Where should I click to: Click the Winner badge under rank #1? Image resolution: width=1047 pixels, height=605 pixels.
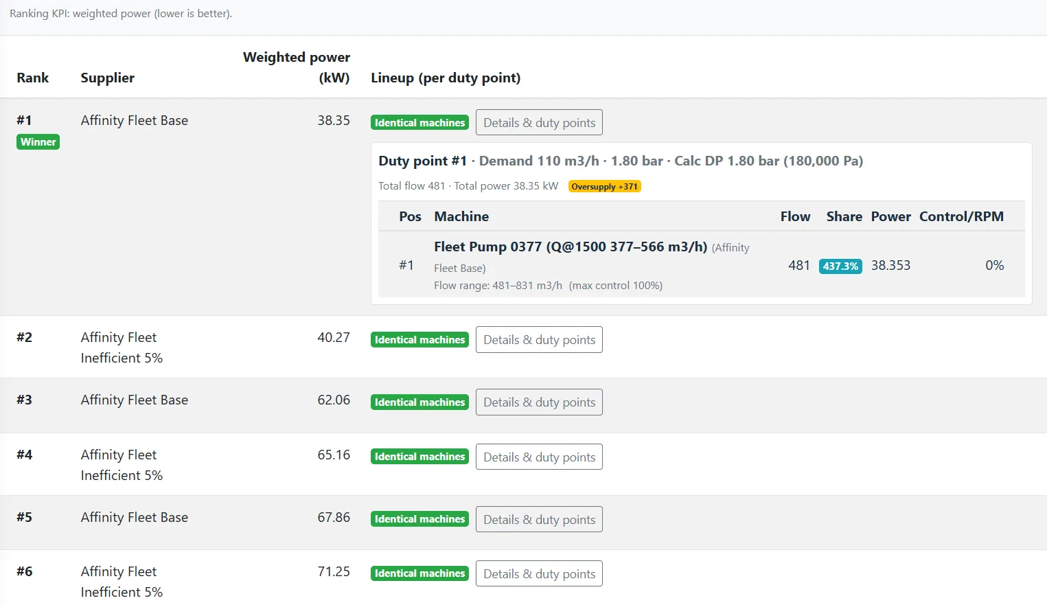38,142
